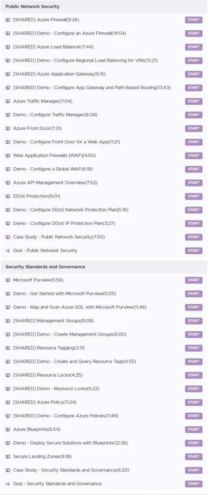Open lesson title [SHARED] Azure Application Gateway(9:15)
Image resolution: width=208 pixels, height=495 pixels.
59,74
